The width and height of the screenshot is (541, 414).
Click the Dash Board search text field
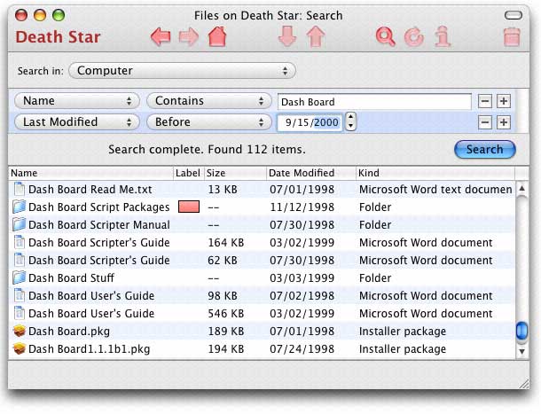point(374,102)
